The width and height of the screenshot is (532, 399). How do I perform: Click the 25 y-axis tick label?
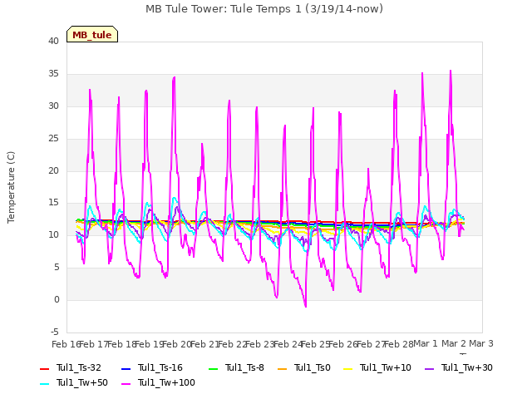53,139
